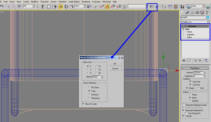Select the Rotate tool in the toolbar

[x=66, y=6]
